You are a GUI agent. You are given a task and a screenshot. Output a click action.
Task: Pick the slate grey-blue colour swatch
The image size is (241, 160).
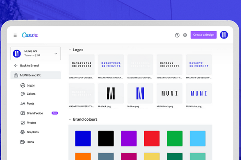point(106,156)
